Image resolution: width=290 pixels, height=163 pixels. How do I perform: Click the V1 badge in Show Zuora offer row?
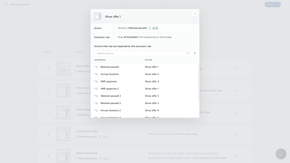[x=106, y=137]
